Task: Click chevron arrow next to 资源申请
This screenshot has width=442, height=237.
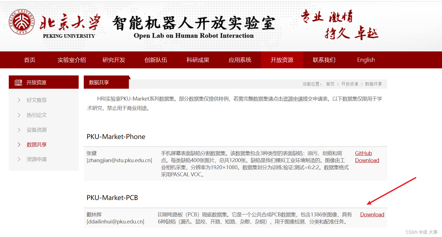Action: click(x=19, y=159)
